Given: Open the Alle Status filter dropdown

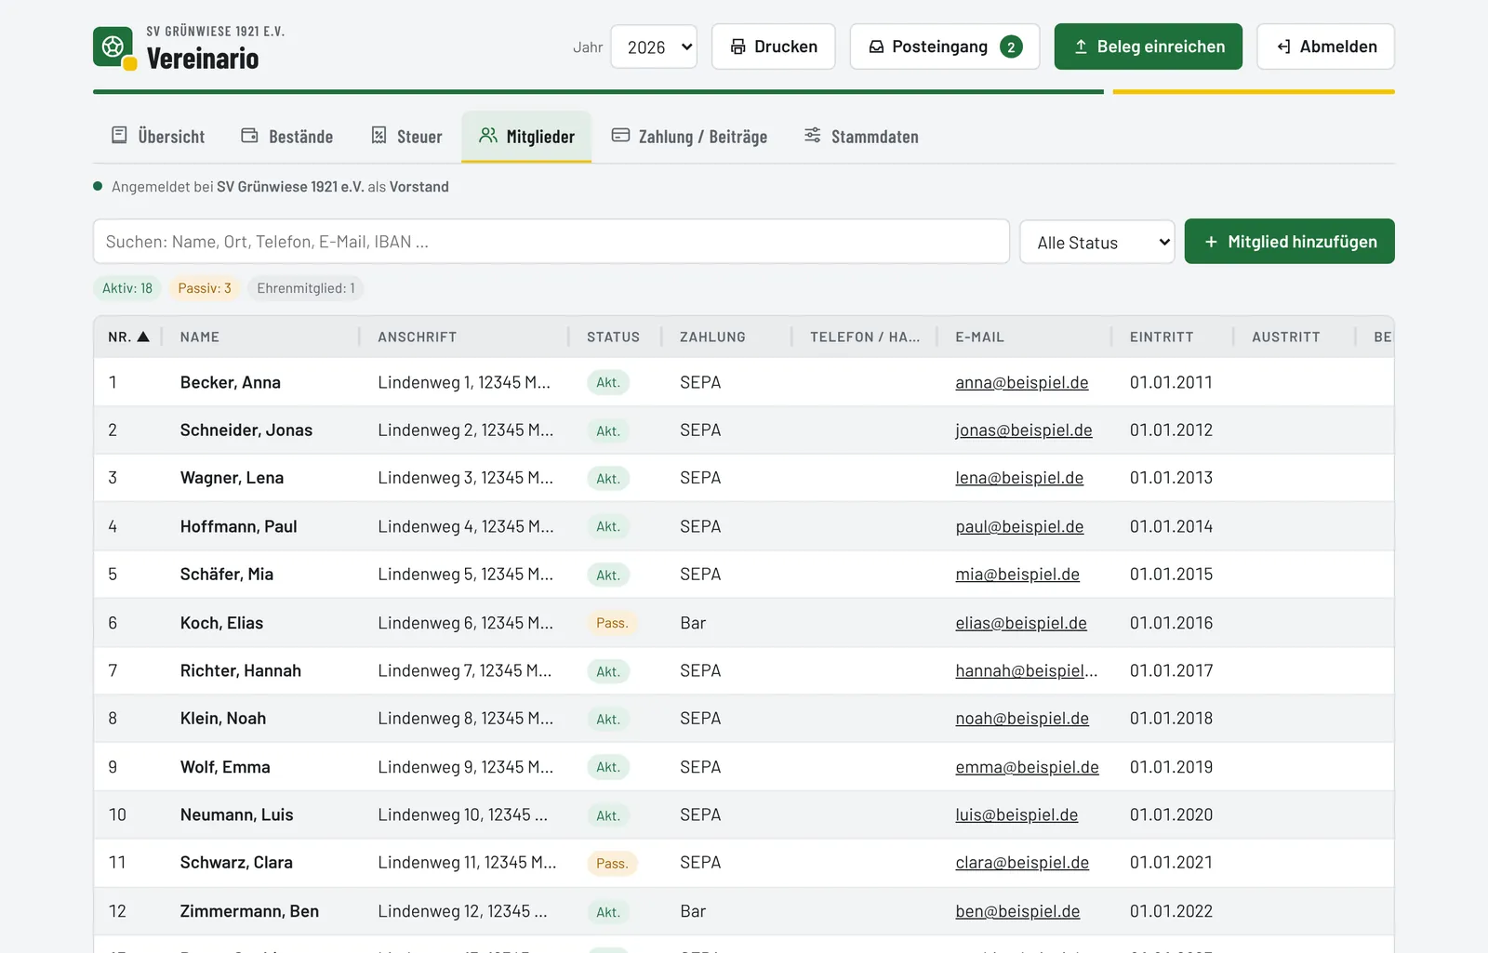Looking at the screenshot, I should (1097, 242).
